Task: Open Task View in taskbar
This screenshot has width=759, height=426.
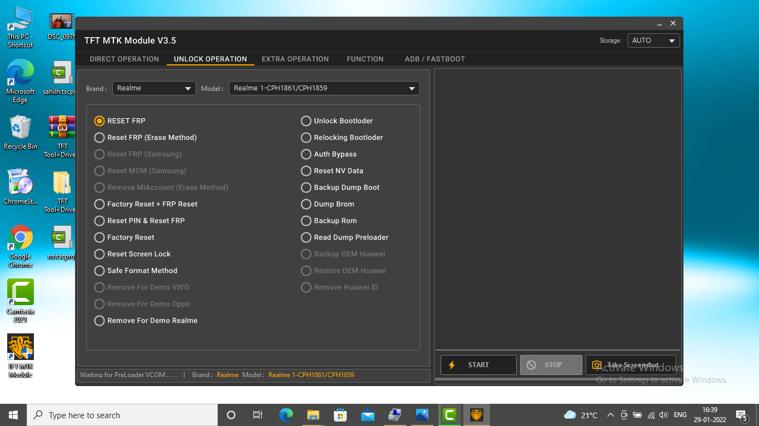Action: [x=258, y=415]
